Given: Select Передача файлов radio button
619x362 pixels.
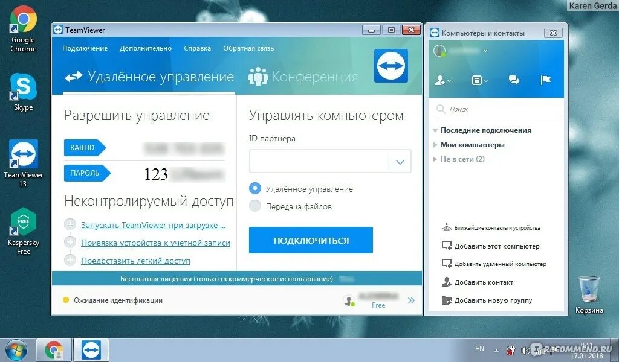Looking at the screenshot, I should coord(255,206).
